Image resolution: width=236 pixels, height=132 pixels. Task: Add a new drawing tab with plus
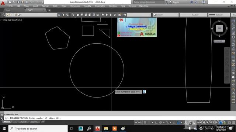pyautogui.click(x=49, y=10)
